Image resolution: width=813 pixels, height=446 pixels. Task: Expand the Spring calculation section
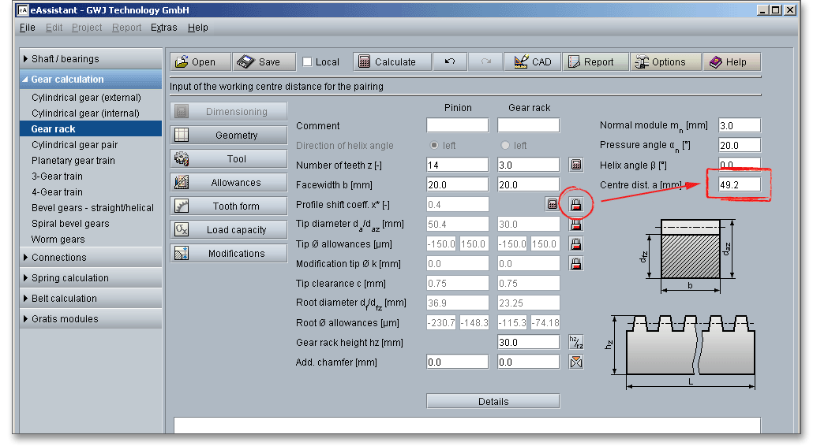coord(69,278)
